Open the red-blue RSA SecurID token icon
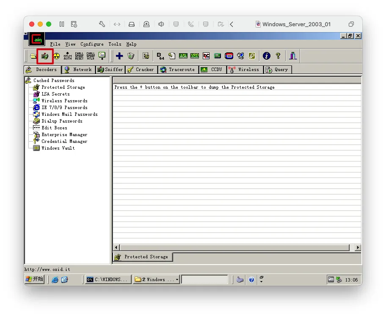 (x=229, y=56)
